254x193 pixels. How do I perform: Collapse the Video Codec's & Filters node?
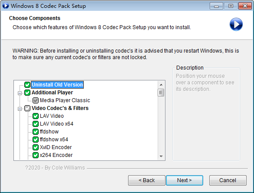20,109
